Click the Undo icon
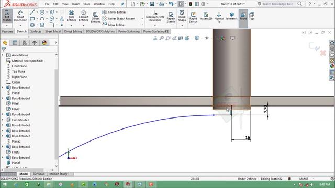 pyautogui.click(x=171, y=4)
